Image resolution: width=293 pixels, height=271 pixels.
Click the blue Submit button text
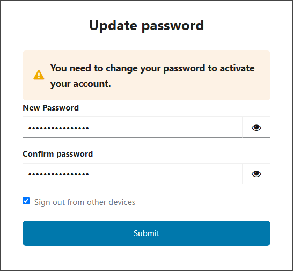(x=146, y=233)
